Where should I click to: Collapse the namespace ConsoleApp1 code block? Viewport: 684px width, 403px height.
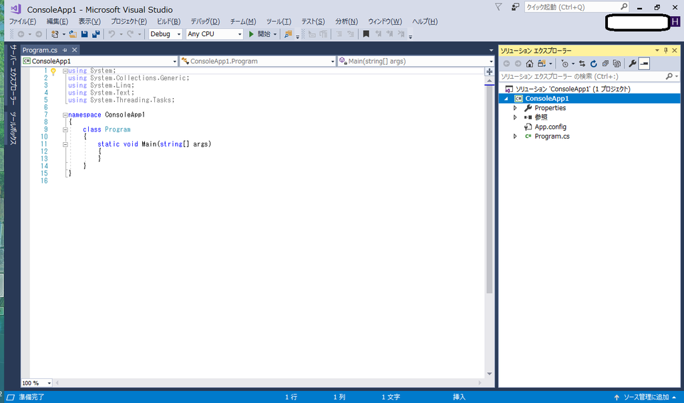[65, 115]
